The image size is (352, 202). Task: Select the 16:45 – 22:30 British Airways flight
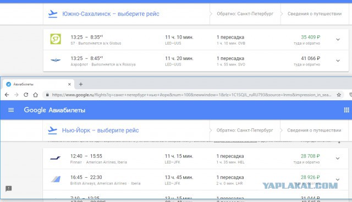pyautogui.click(x=195, y=179)
